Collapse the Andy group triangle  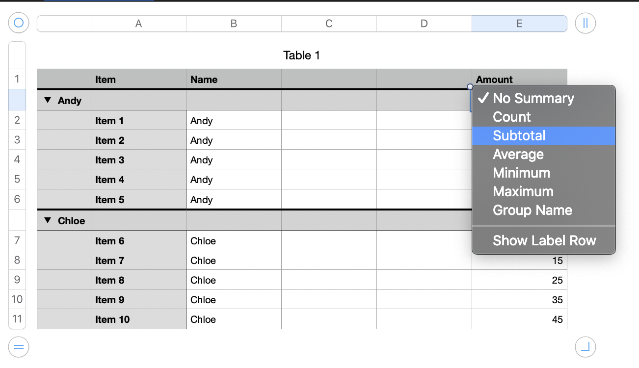[x=48, y=100]
